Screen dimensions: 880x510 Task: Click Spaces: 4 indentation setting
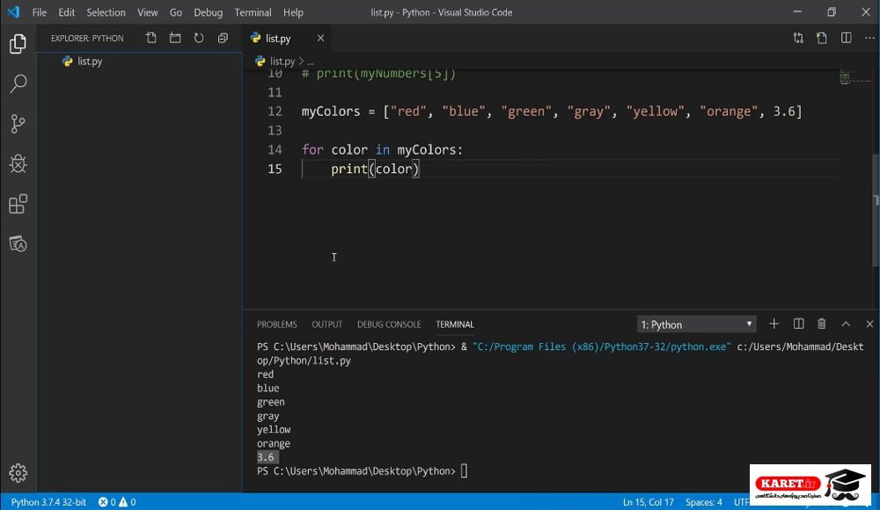[703, 502]
